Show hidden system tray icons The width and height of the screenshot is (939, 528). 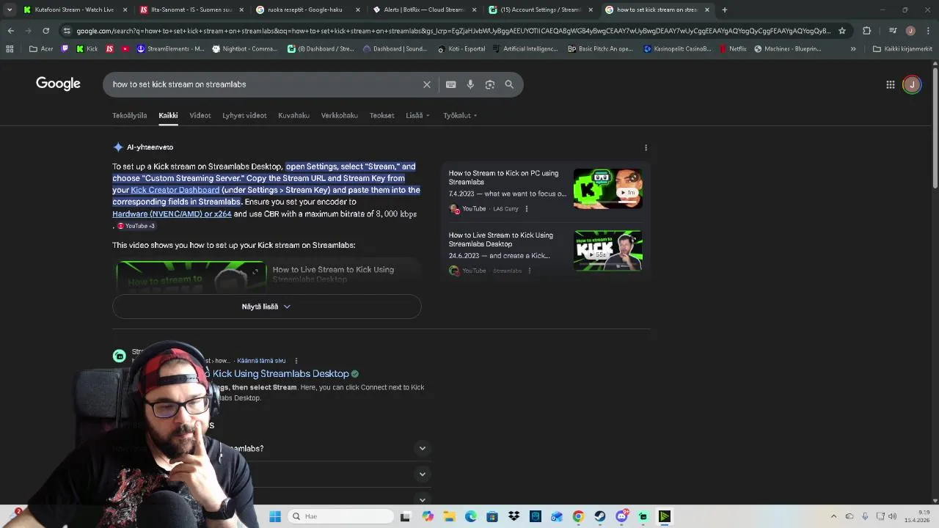[x=833, y=516]
